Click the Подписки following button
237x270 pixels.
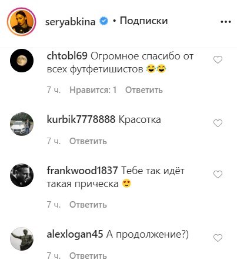tap(143, 21)
